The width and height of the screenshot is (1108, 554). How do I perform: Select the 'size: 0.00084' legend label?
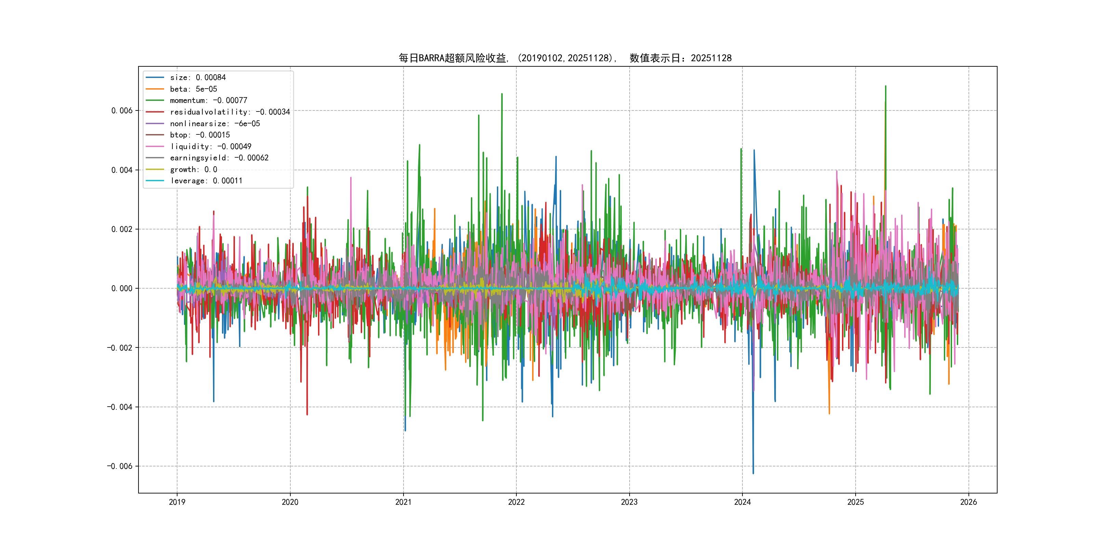[x=197, y=77]
